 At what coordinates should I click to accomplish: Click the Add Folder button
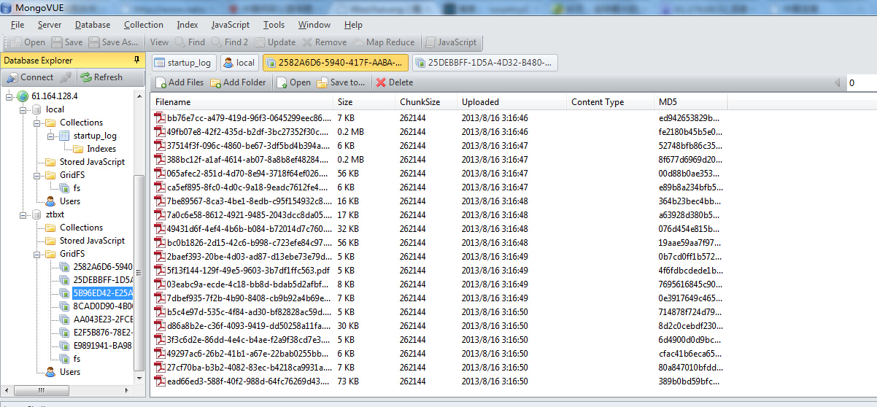pos(239,82)
